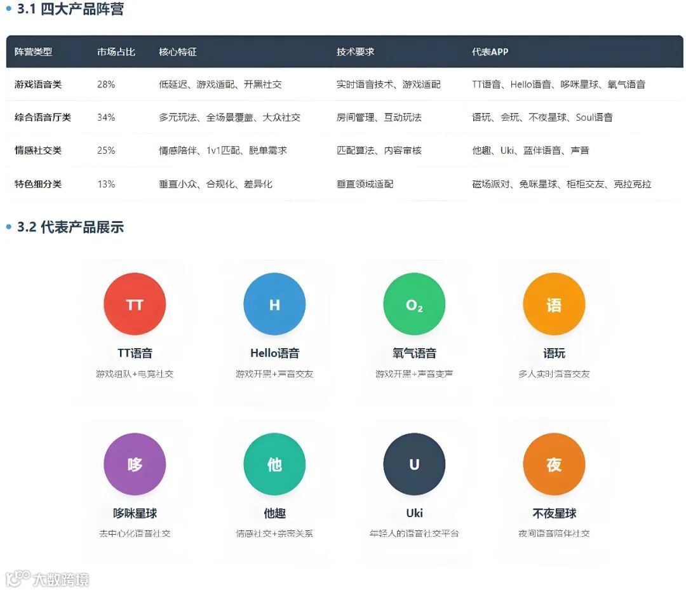
Task: Click the TT语音 product name
Action: click(x=135, y=353)
